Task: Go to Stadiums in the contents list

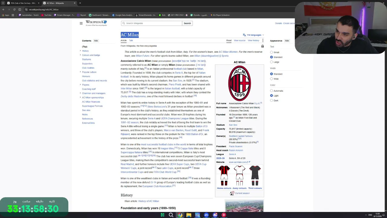Action: click(86, 59)
